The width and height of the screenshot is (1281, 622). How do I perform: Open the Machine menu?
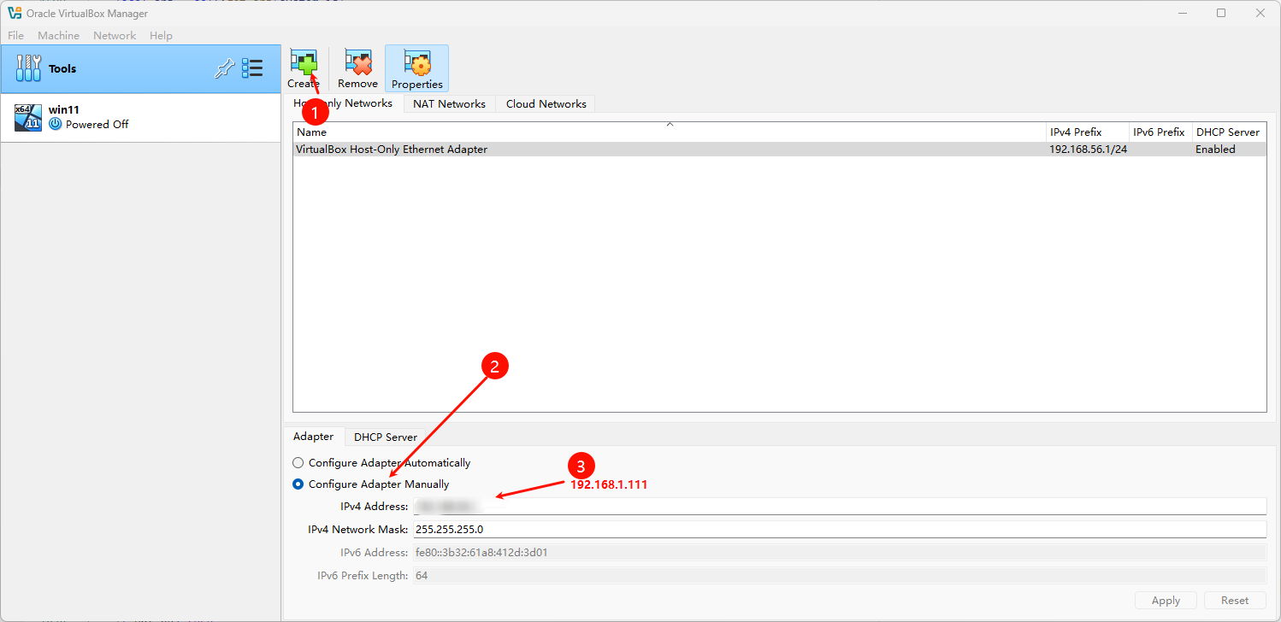tap(58, 36)
